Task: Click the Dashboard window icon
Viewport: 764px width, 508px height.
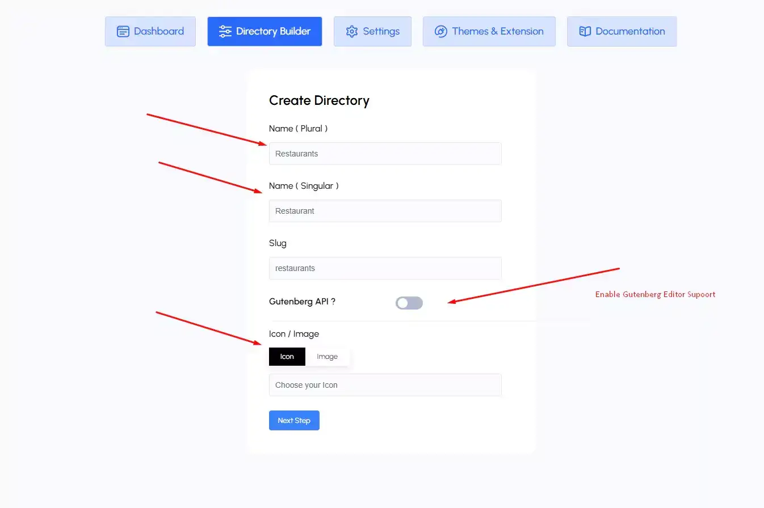Action: pyautogui.click(x=123, y=31)
